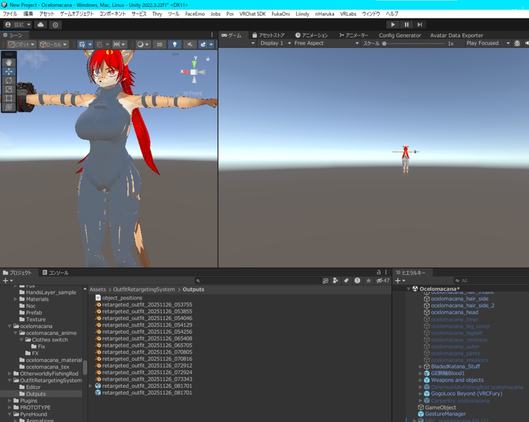Open Unity version control hexagon icon
Screen dimensions: 529x422
click(x=55, y=25)
